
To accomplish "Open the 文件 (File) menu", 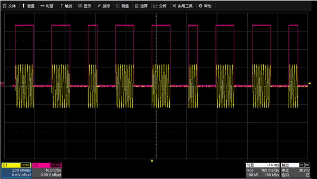I will (9, 6).
